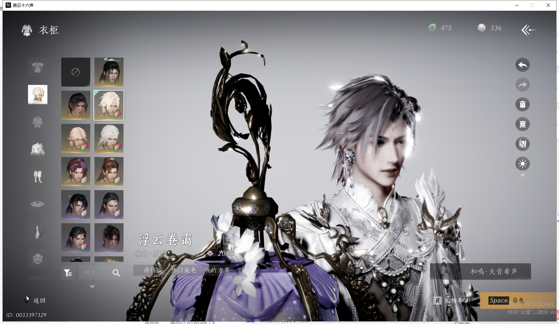Expand the hairstyle list down arrow
Image resolution: width=559 pixels, height=324 pixels.
[x=92, y=287]
